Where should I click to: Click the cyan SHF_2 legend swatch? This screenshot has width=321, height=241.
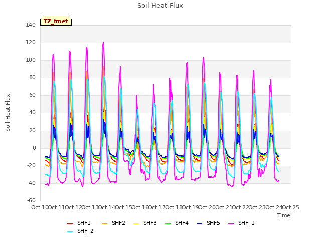[70, 232]
